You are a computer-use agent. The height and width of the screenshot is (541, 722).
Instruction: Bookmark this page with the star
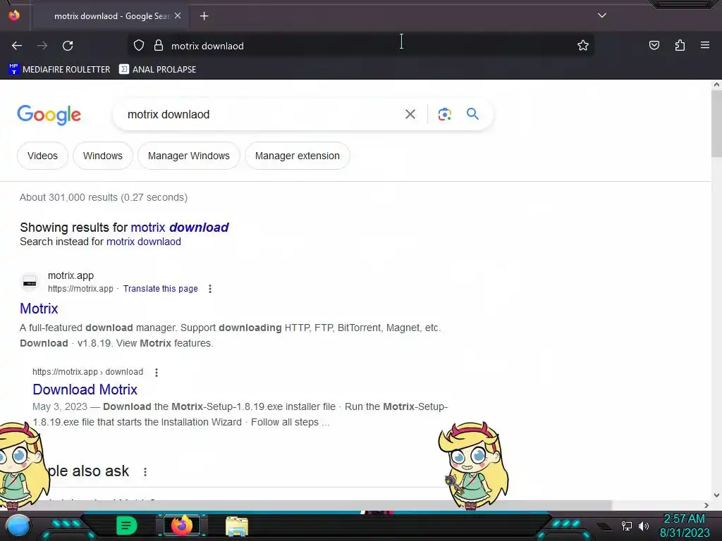[x=583, y=46]
